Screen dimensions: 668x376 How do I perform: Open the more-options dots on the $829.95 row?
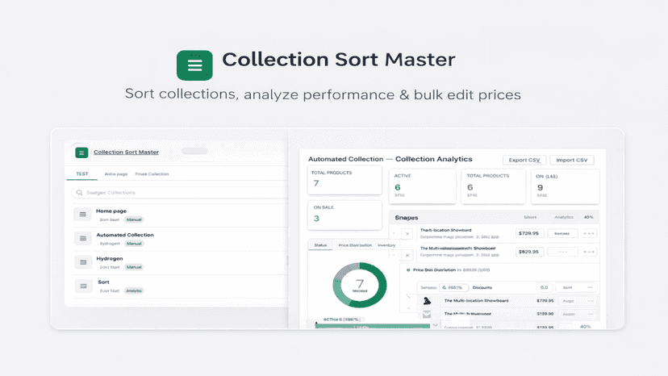coord(589,252)
